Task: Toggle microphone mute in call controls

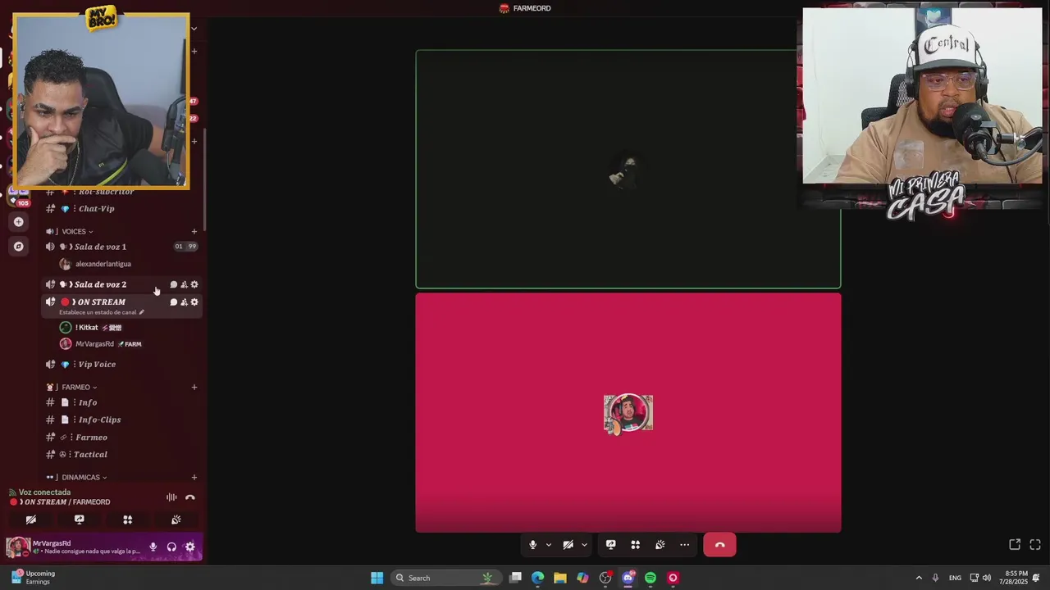Action: (533, 545)
